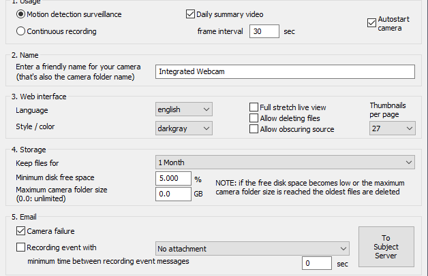
Task: Open the No attachment dropdown
Action: coord(252,249)
